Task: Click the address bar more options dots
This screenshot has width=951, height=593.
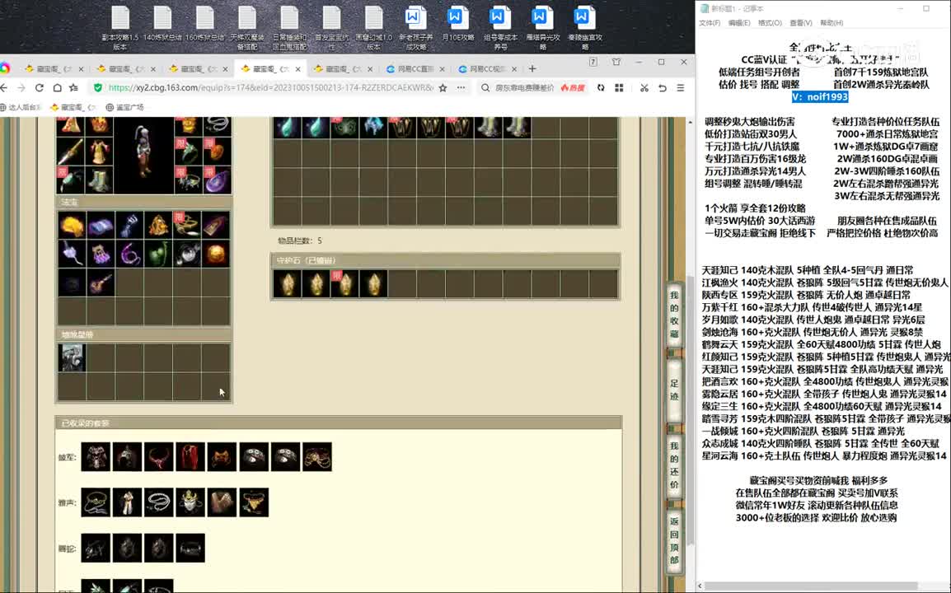Action: point(461,88)
